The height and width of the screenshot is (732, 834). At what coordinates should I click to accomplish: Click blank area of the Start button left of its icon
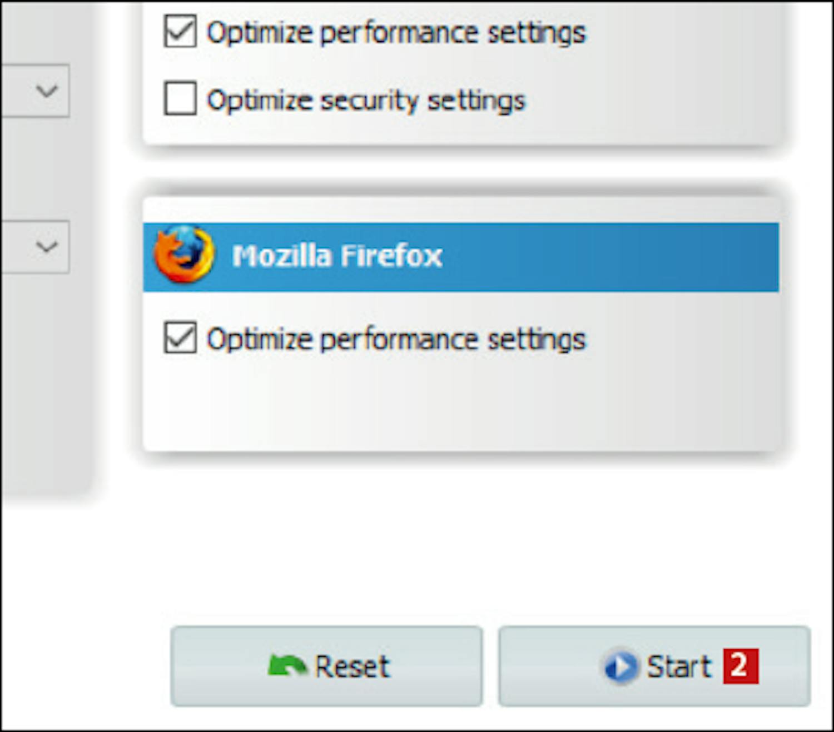(550, 666)
